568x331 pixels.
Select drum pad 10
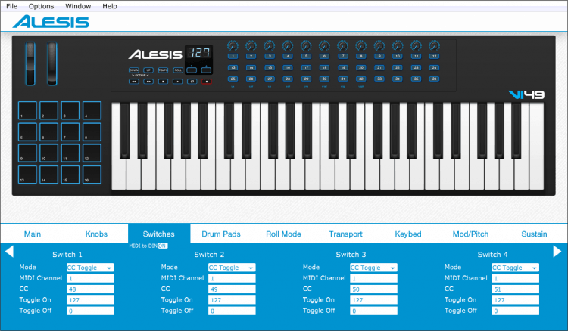49,153
